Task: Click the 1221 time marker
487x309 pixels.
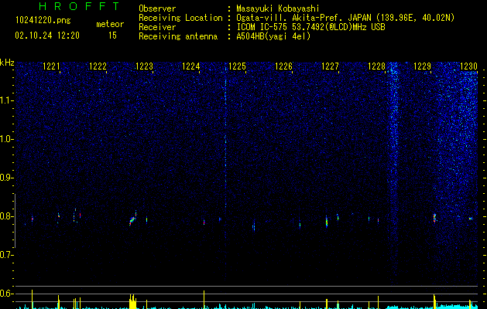Action: pos(51,66)
